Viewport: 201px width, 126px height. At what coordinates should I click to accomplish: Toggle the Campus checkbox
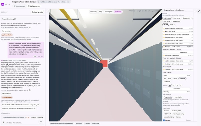click(164, 120)
